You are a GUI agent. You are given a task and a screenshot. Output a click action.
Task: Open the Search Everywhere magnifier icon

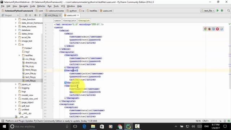[x=228, y=10]
